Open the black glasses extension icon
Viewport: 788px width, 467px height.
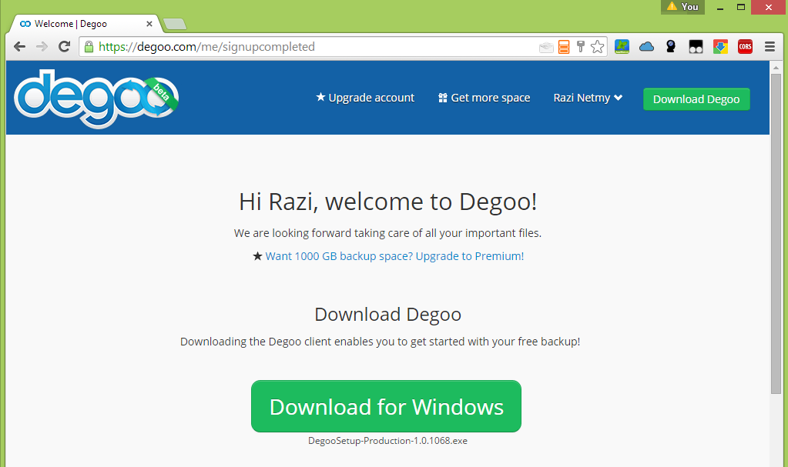click(696, 47)
